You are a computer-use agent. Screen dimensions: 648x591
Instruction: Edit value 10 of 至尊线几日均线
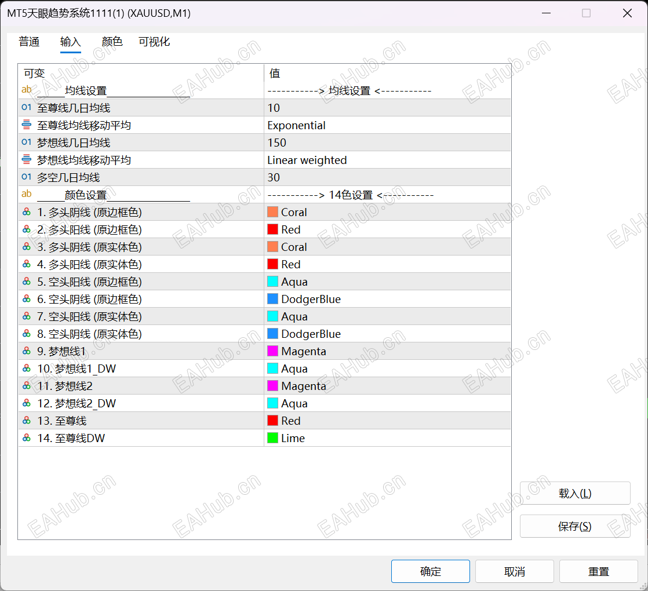click(x=387, y=108)
